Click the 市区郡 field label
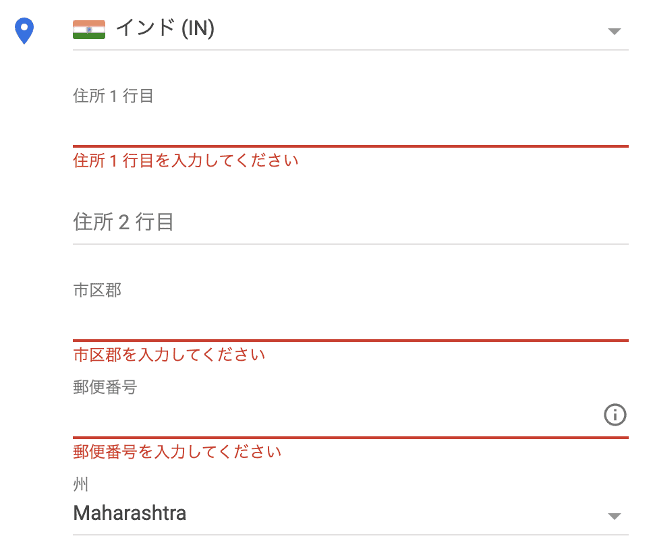This screenshot has width=653, height=553. 97,290
